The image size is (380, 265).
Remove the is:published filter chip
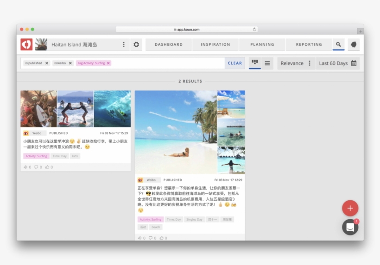point(47,63)
